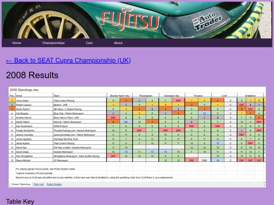Click the sheet tab scroll arrows
This screenshot has height=205, width=274.
264,184
